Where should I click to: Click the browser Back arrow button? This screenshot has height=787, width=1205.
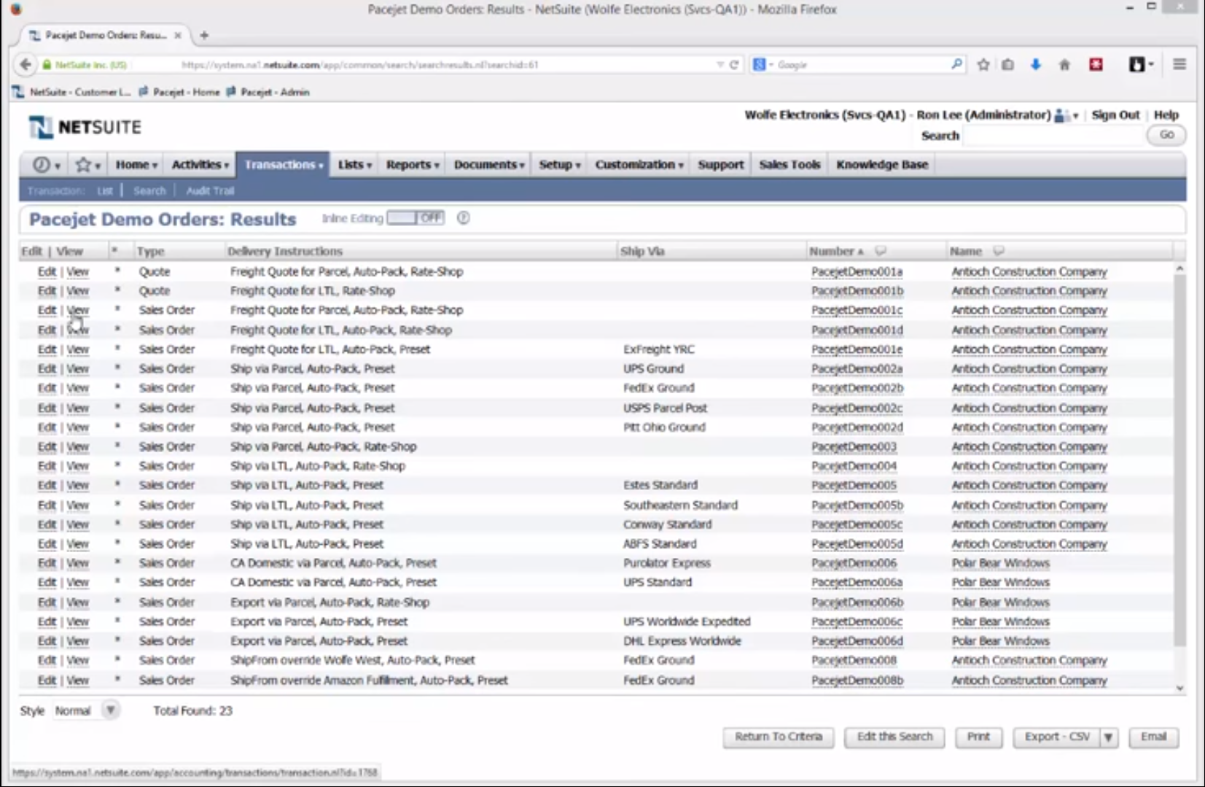pos(26,64)
